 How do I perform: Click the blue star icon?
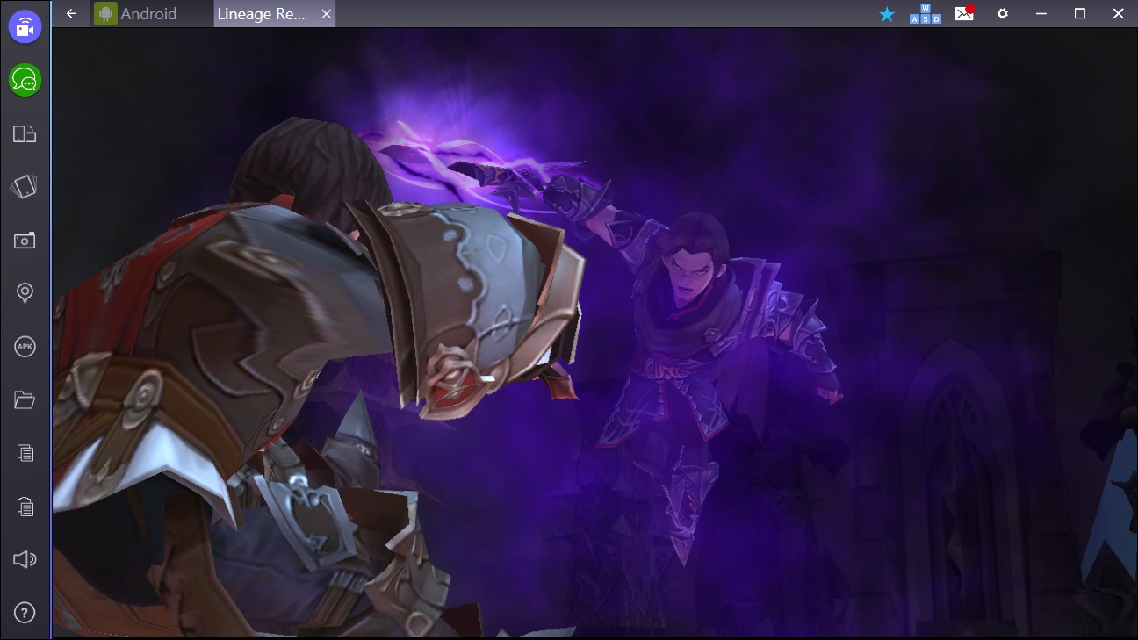tap(887, 14)
